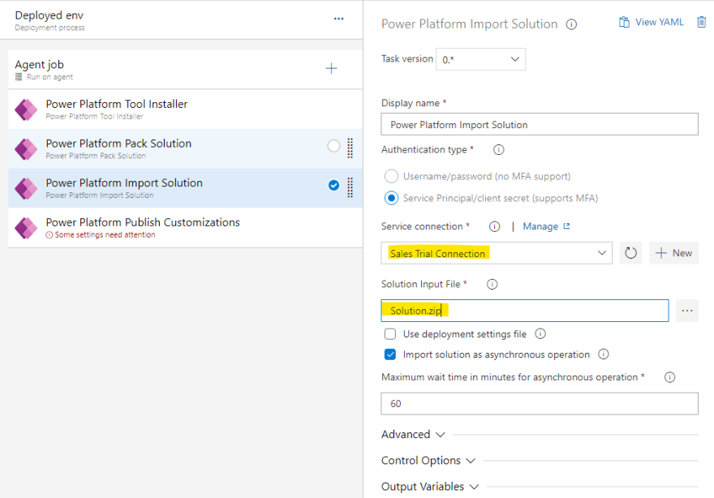Deselect the Import Solution task checkmark
The image size is (714, 498).
tap(333, 185)
